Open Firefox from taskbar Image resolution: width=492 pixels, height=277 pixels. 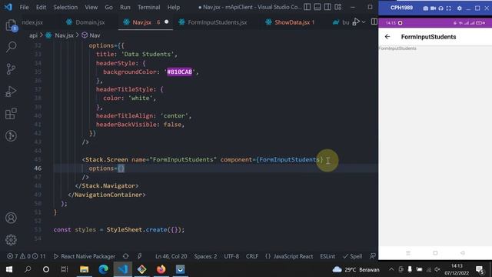[161, 269]
